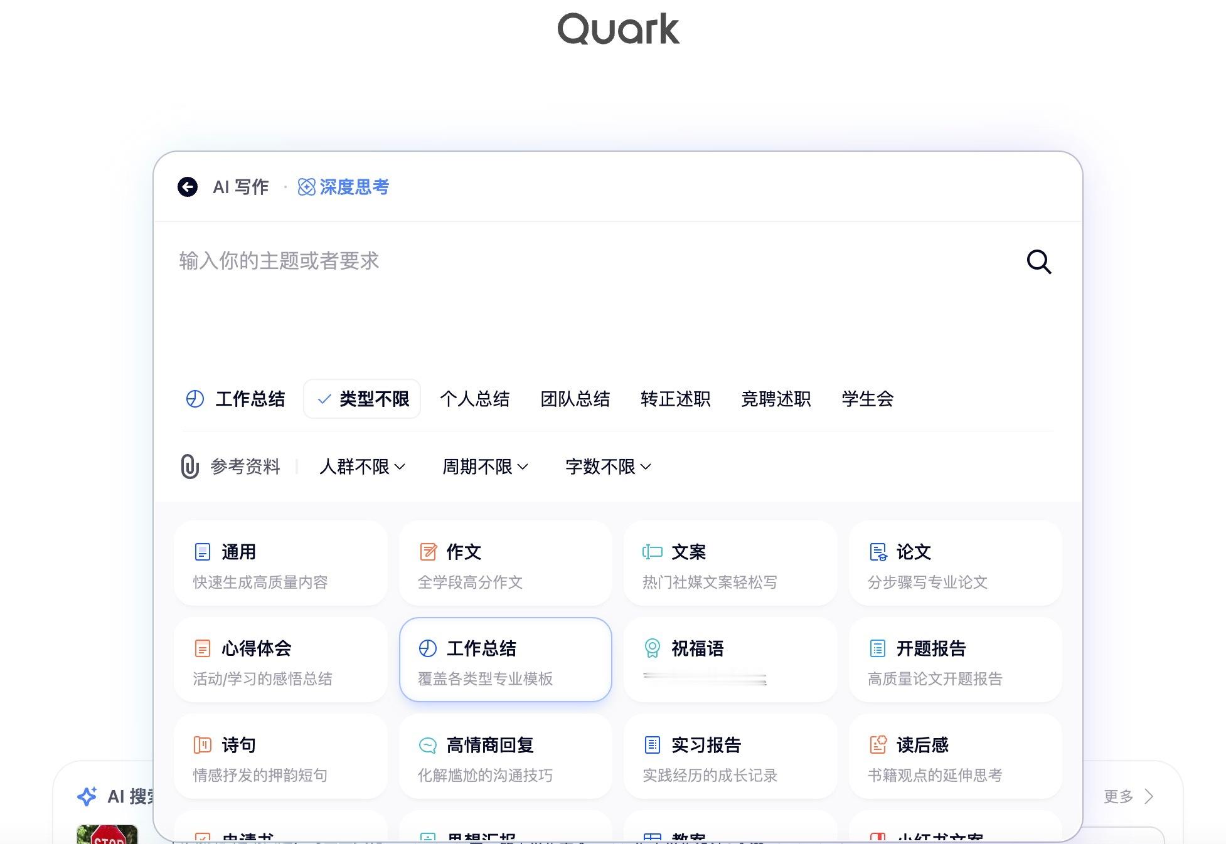Open the 周期不限 dropdown

point(486,467)
